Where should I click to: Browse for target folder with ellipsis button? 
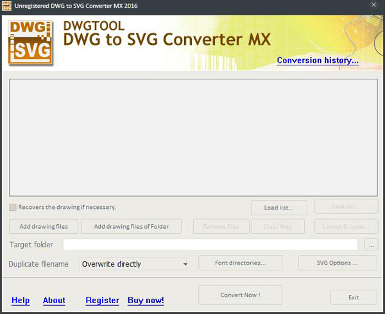tap(372, 245)
